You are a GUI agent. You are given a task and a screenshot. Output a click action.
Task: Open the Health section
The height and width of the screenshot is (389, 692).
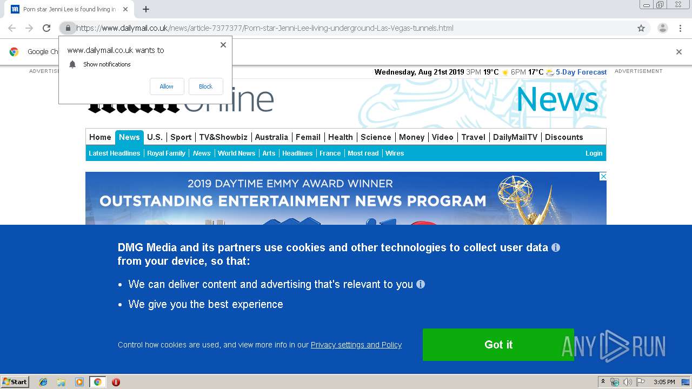click(x=341, y=137)
